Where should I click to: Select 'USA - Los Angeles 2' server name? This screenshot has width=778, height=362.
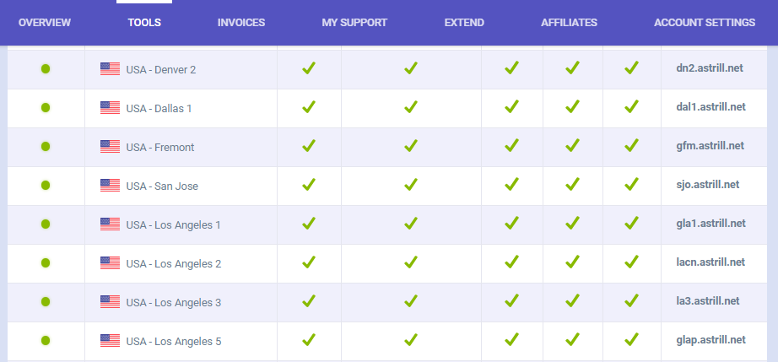click(x=174, y=264)
